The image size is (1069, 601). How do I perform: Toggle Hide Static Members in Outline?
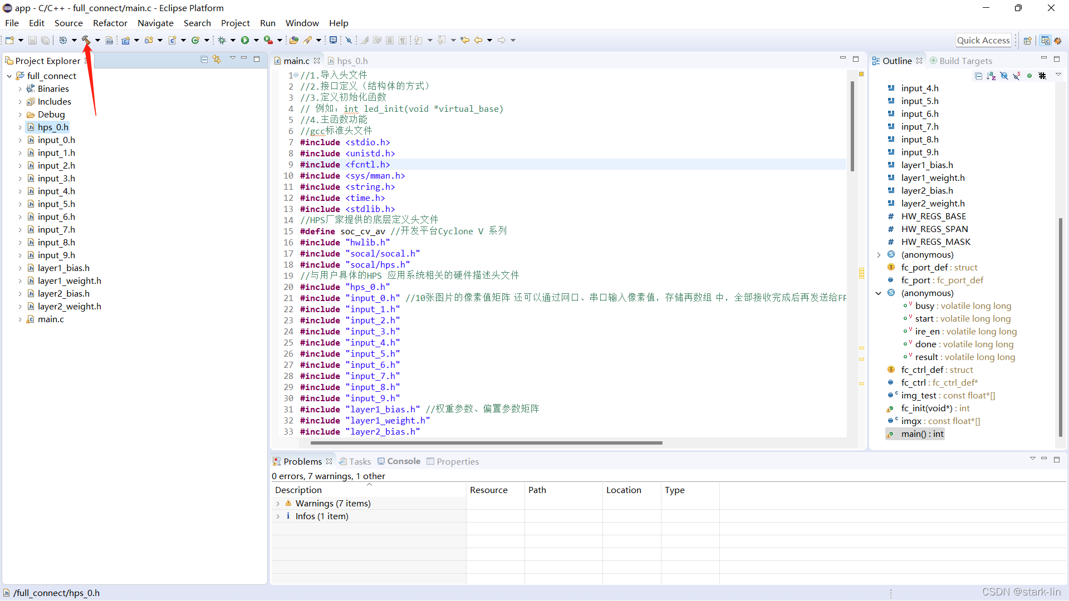[1017, 76]
